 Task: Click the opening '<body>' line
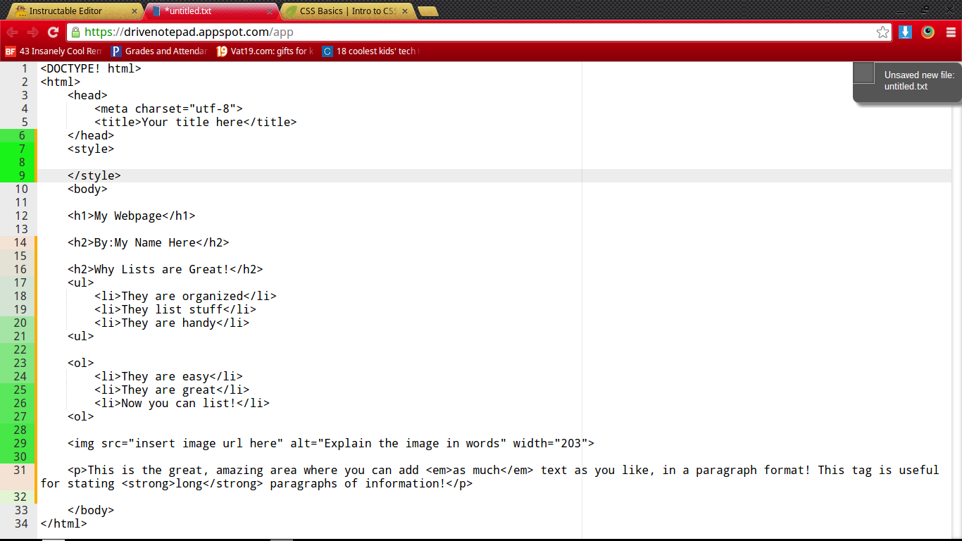(x=87, y=189)
